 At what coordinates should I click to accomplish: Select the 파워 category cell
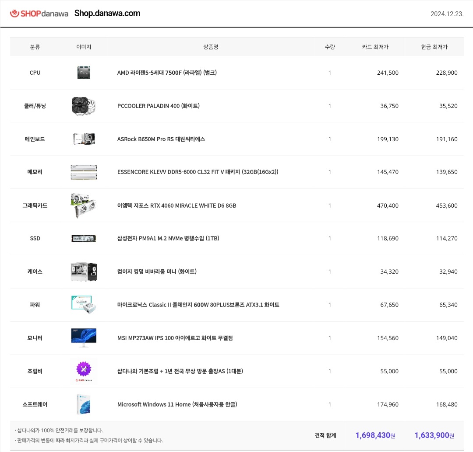click(35, 305)
